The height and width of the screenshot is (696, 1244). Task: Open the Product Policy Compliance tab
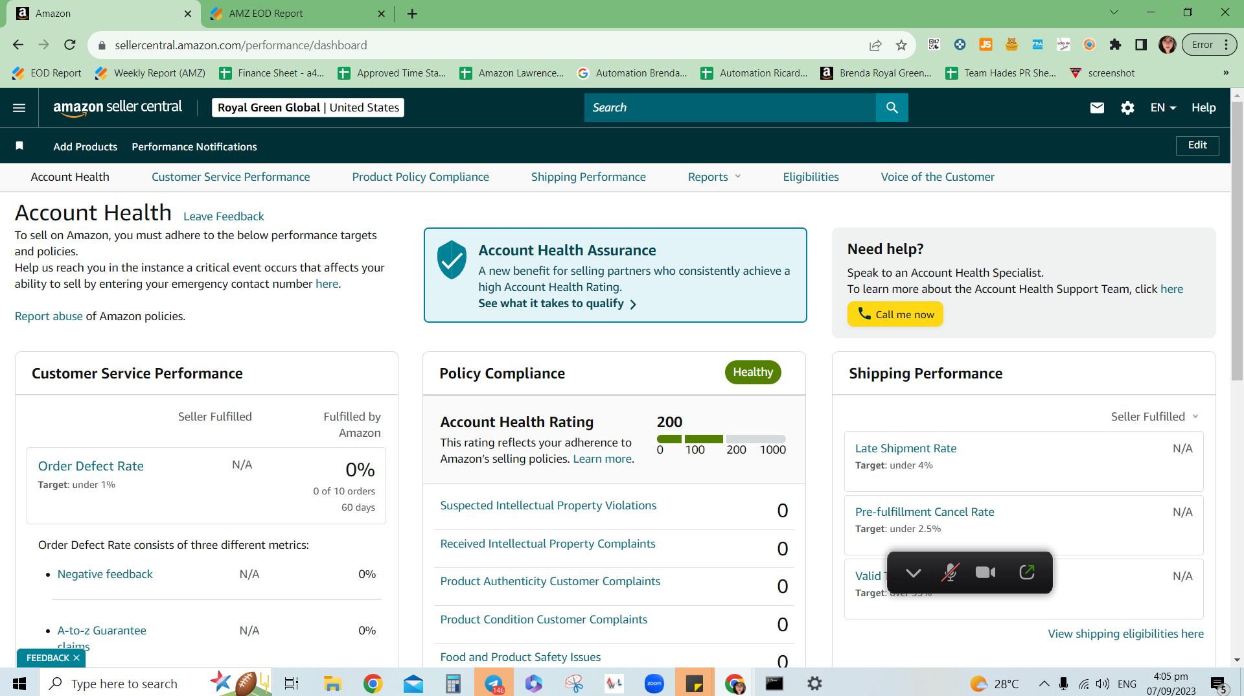coord(420,177)
